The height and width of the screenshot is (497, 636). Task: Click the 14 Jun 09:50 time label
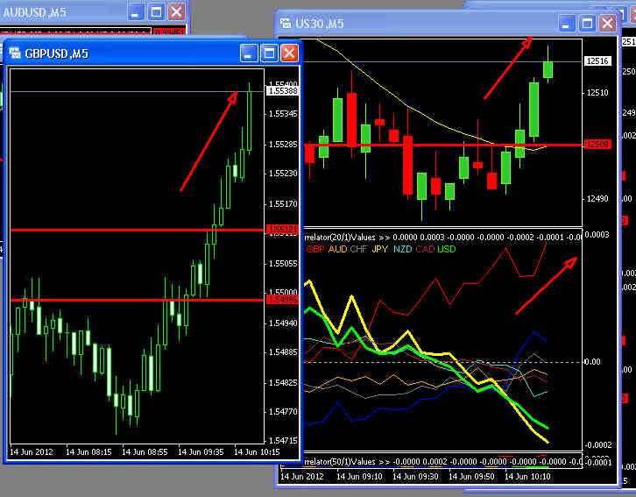471,476
